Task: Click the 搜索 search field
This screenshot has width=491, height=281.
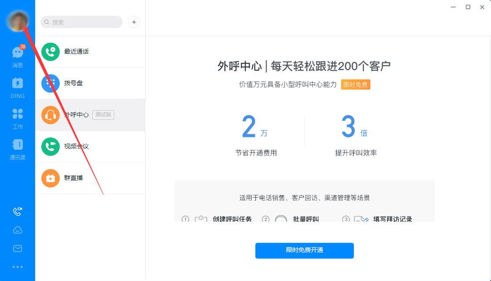Action: click(x=81, y=22)
